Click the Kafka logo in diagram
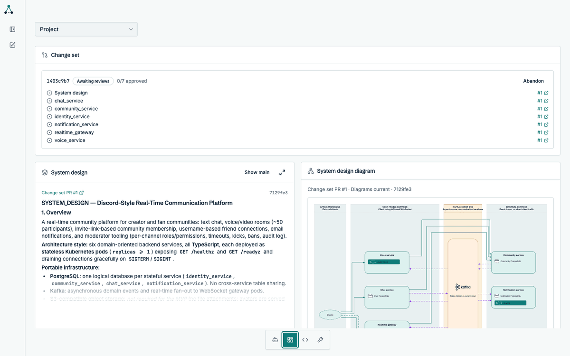This screenshot has height=356, width=570. (x=463, y=287)
